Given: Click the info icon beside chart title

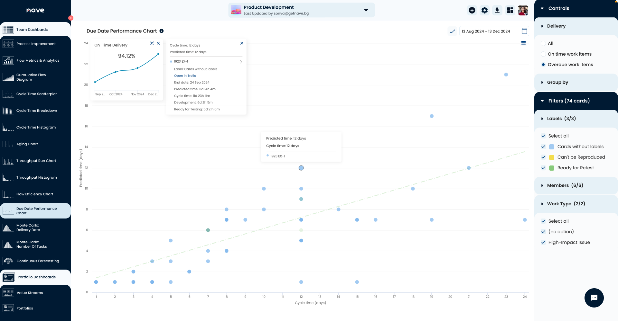Looking at the screenshot, I should 162,31.
